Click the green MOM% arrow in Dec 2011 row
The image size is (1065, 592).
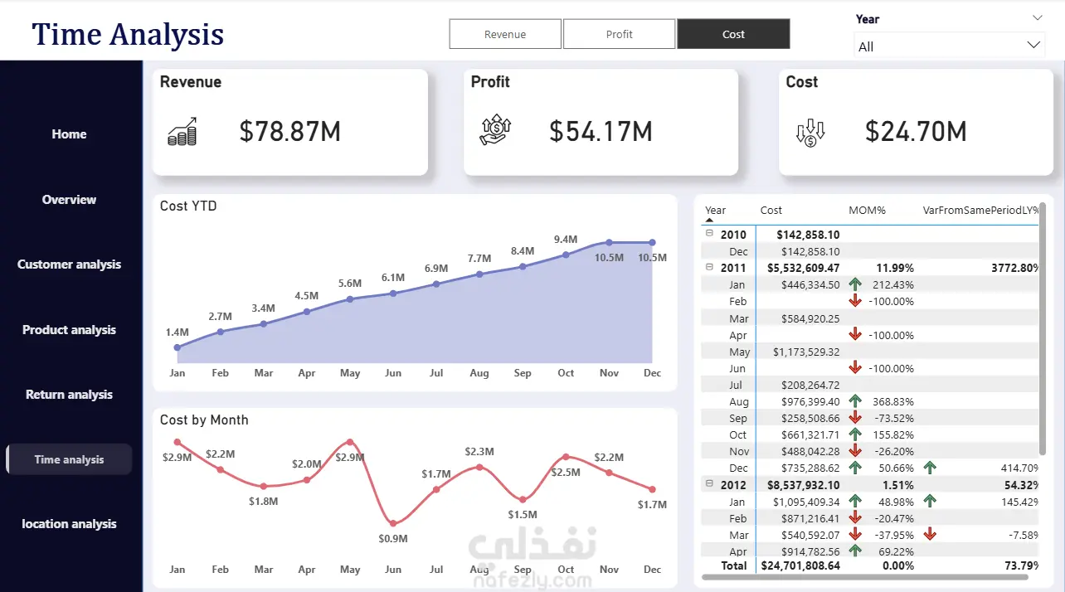pos(855,468)
